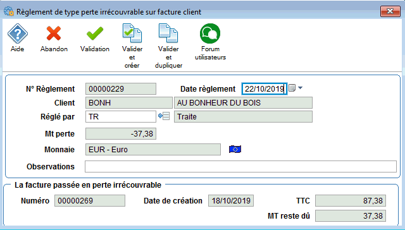
Task: Open the Réglé par lookup list icon
Action: tap(164, 116)
